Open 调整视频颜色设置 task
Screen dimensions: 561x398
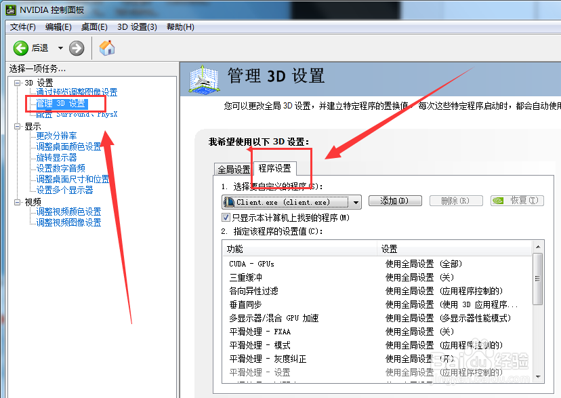(68, 212)
